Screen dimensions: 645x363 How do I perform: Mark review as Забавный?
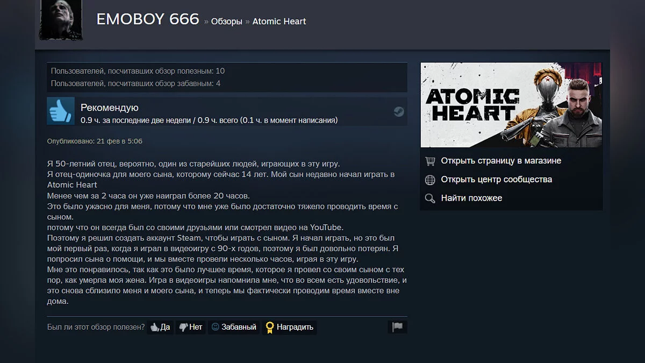(x=234, y=327)
